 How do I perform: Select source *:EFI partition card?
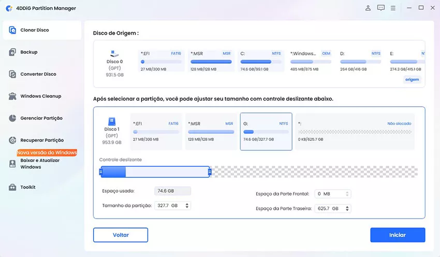pos(161,61)
